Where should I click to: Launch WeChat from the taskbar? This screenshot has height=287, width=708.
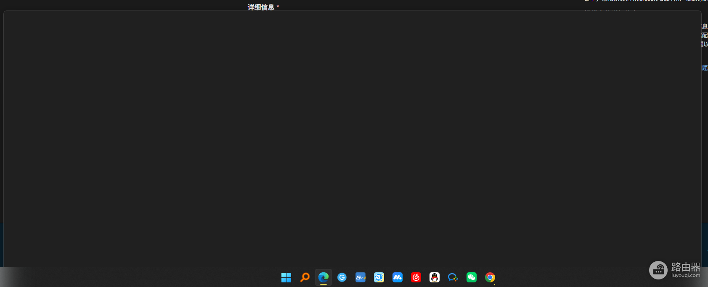tap(471, 277)
